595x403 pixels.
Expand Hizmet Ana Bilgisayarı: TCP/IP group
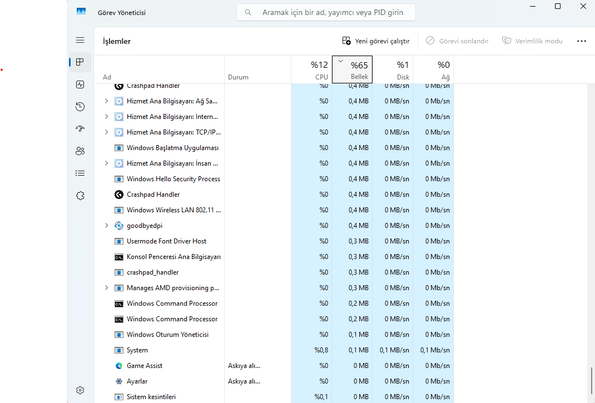point(106,132)
